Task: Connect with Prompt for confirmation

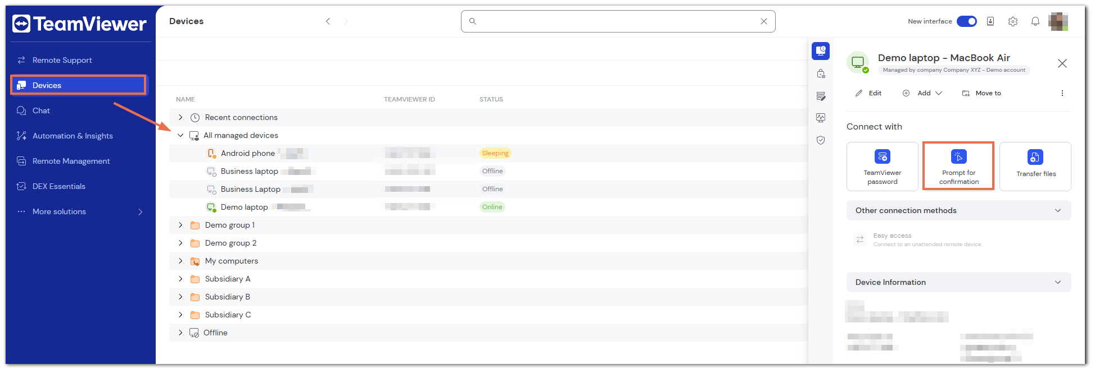Action: (958, 167)
